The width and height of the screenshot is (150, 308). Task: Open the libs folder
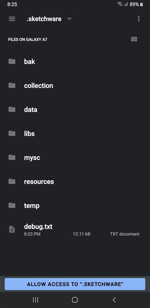(75, 133)
